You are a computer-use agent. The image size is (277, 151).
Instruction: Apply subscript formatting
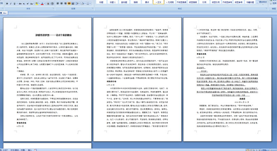(x=24, y=4)
